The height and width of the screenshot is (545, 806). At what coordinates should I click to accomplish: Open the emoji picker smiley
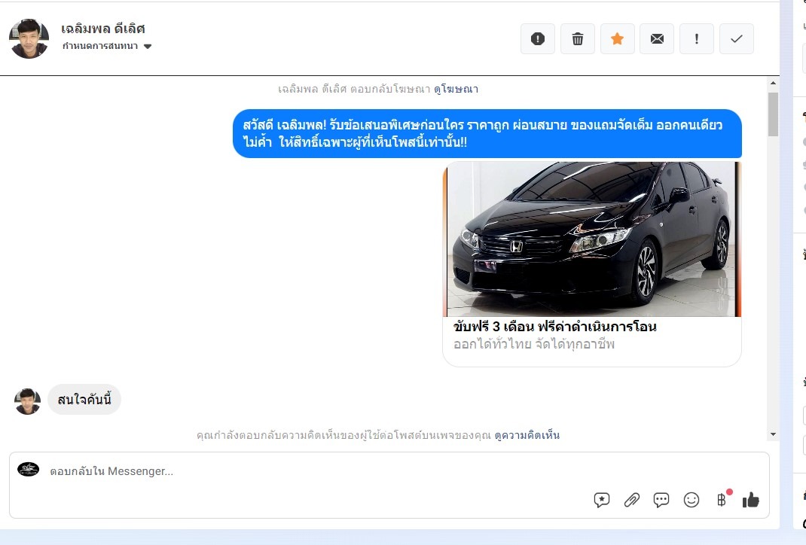pyautogui.click(x=692, y=500)
